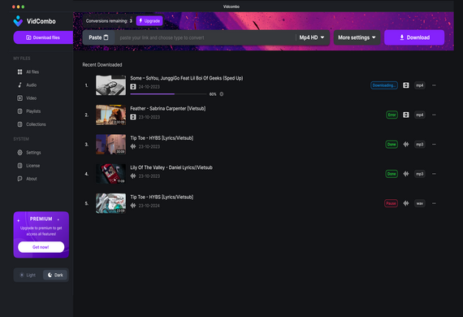Click the Done badge for item 3
The height and width of the screenshot is (317, 463).
click(x=392, y=144)
